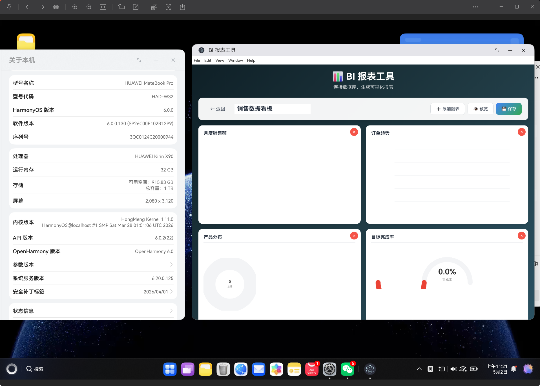
Task: Open WeChat in the dock
Action: [x=348, y=369]
